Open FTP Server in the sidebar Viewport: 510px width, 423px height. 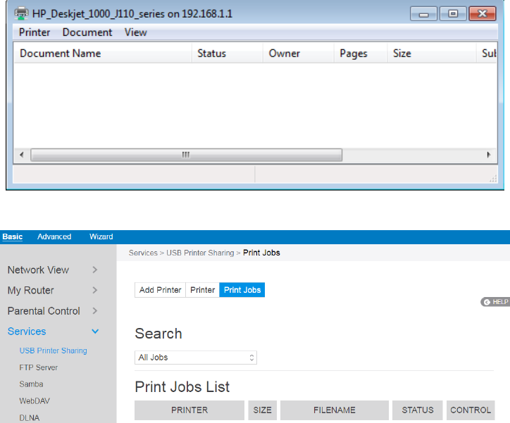pos(38,367)
